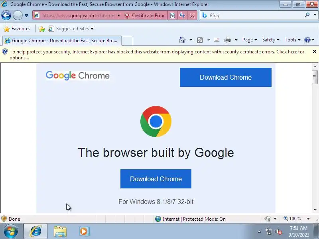Expand the Home button dropdown arrow
Screen dimensions: 319x239
[x=191, y=40]
